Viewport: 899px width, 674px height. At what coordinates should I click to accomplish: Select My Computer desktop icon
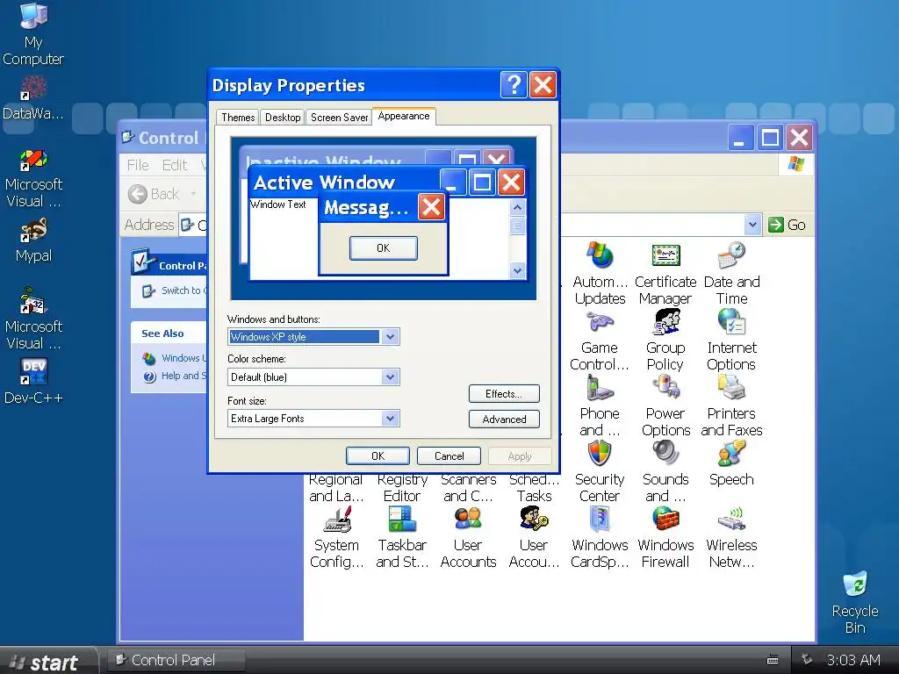coord(33,34)
